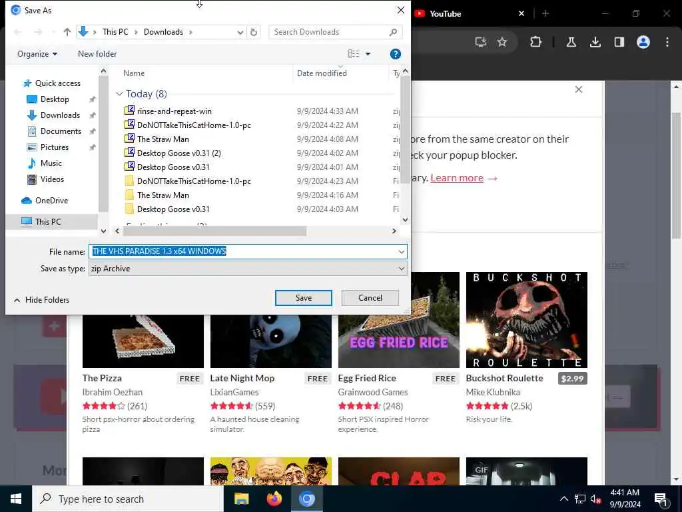The width and height of the screenshot is (682, 512).
Task: Open view options dropdown arrow
Action: pos(368,54)
